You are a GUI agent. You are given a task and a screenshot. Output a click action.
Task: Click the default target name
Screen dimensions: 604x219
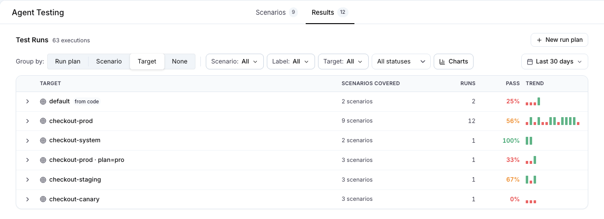point(60,101)
